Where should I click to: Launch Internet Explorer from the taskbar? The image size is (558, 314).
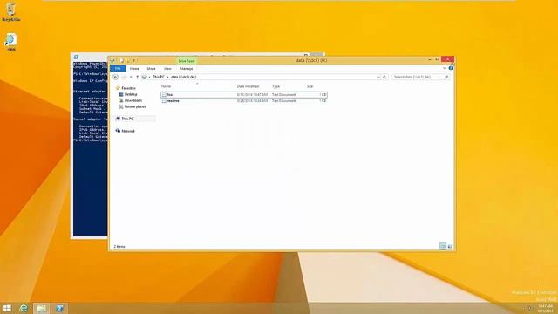click(24, 308)
